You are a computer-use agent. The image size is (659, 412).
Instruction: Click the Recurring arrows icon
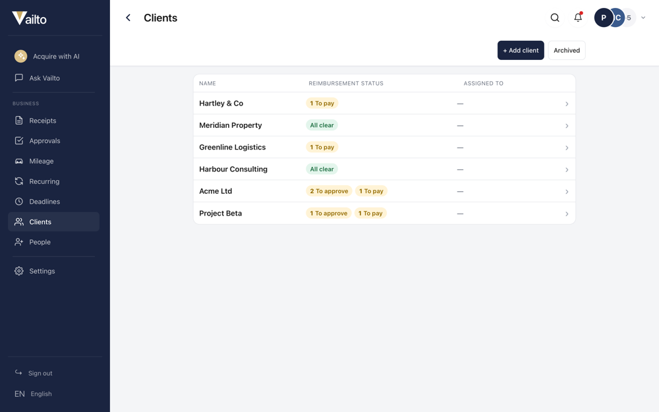point(19,181)
